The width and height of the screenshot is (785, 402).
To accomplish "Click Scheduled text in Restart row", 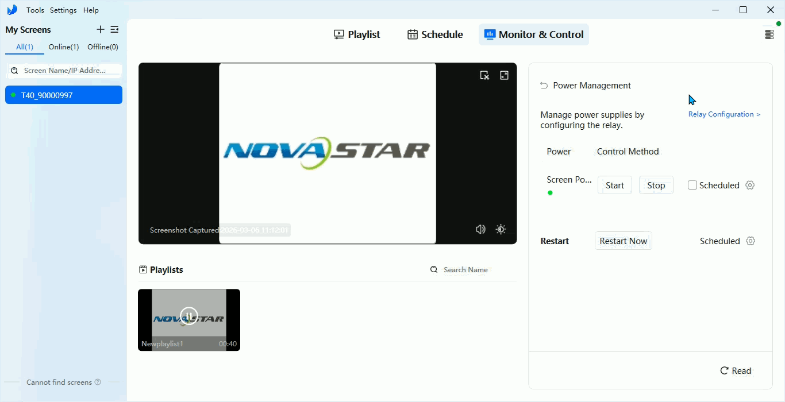I will pyautogui.click(x=719, y=241).
